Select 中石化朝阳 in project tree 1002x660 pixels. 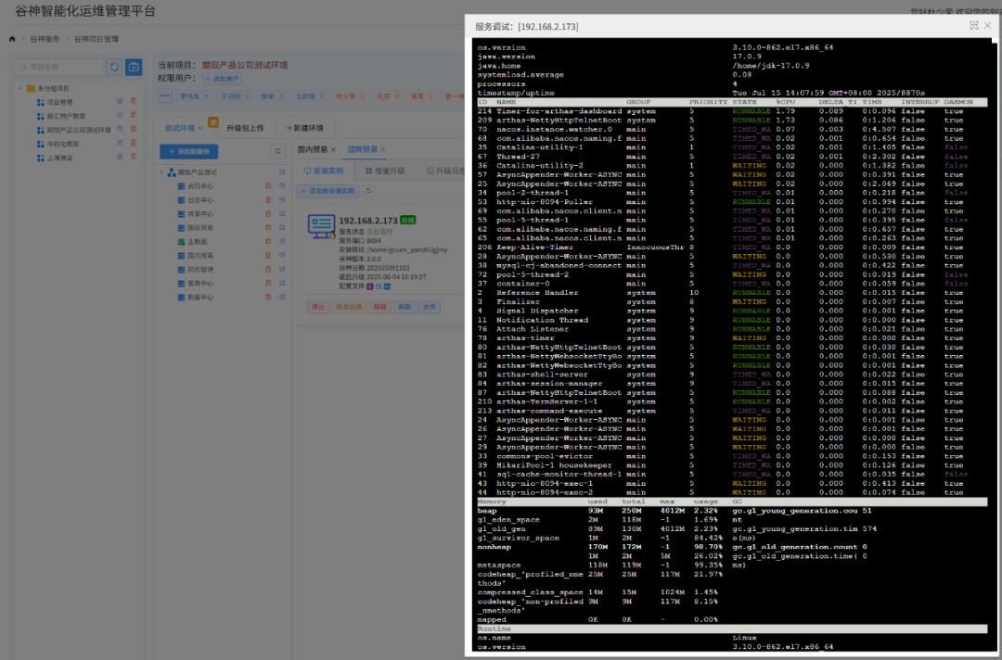click(63, 144)
